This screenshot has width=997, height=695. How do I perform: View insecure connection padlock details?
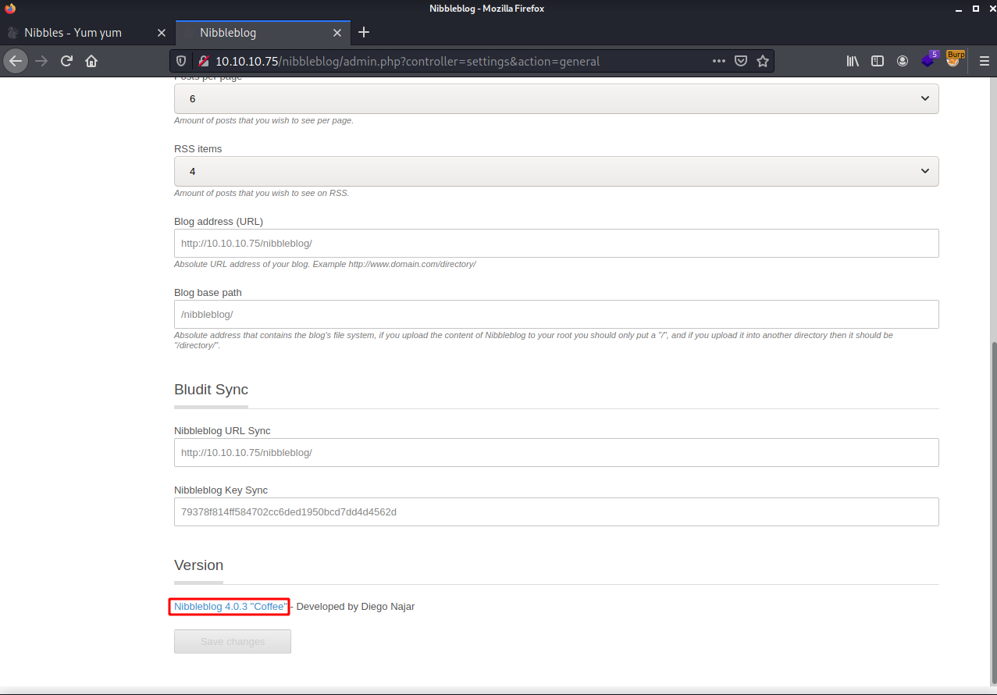point(203,61)
